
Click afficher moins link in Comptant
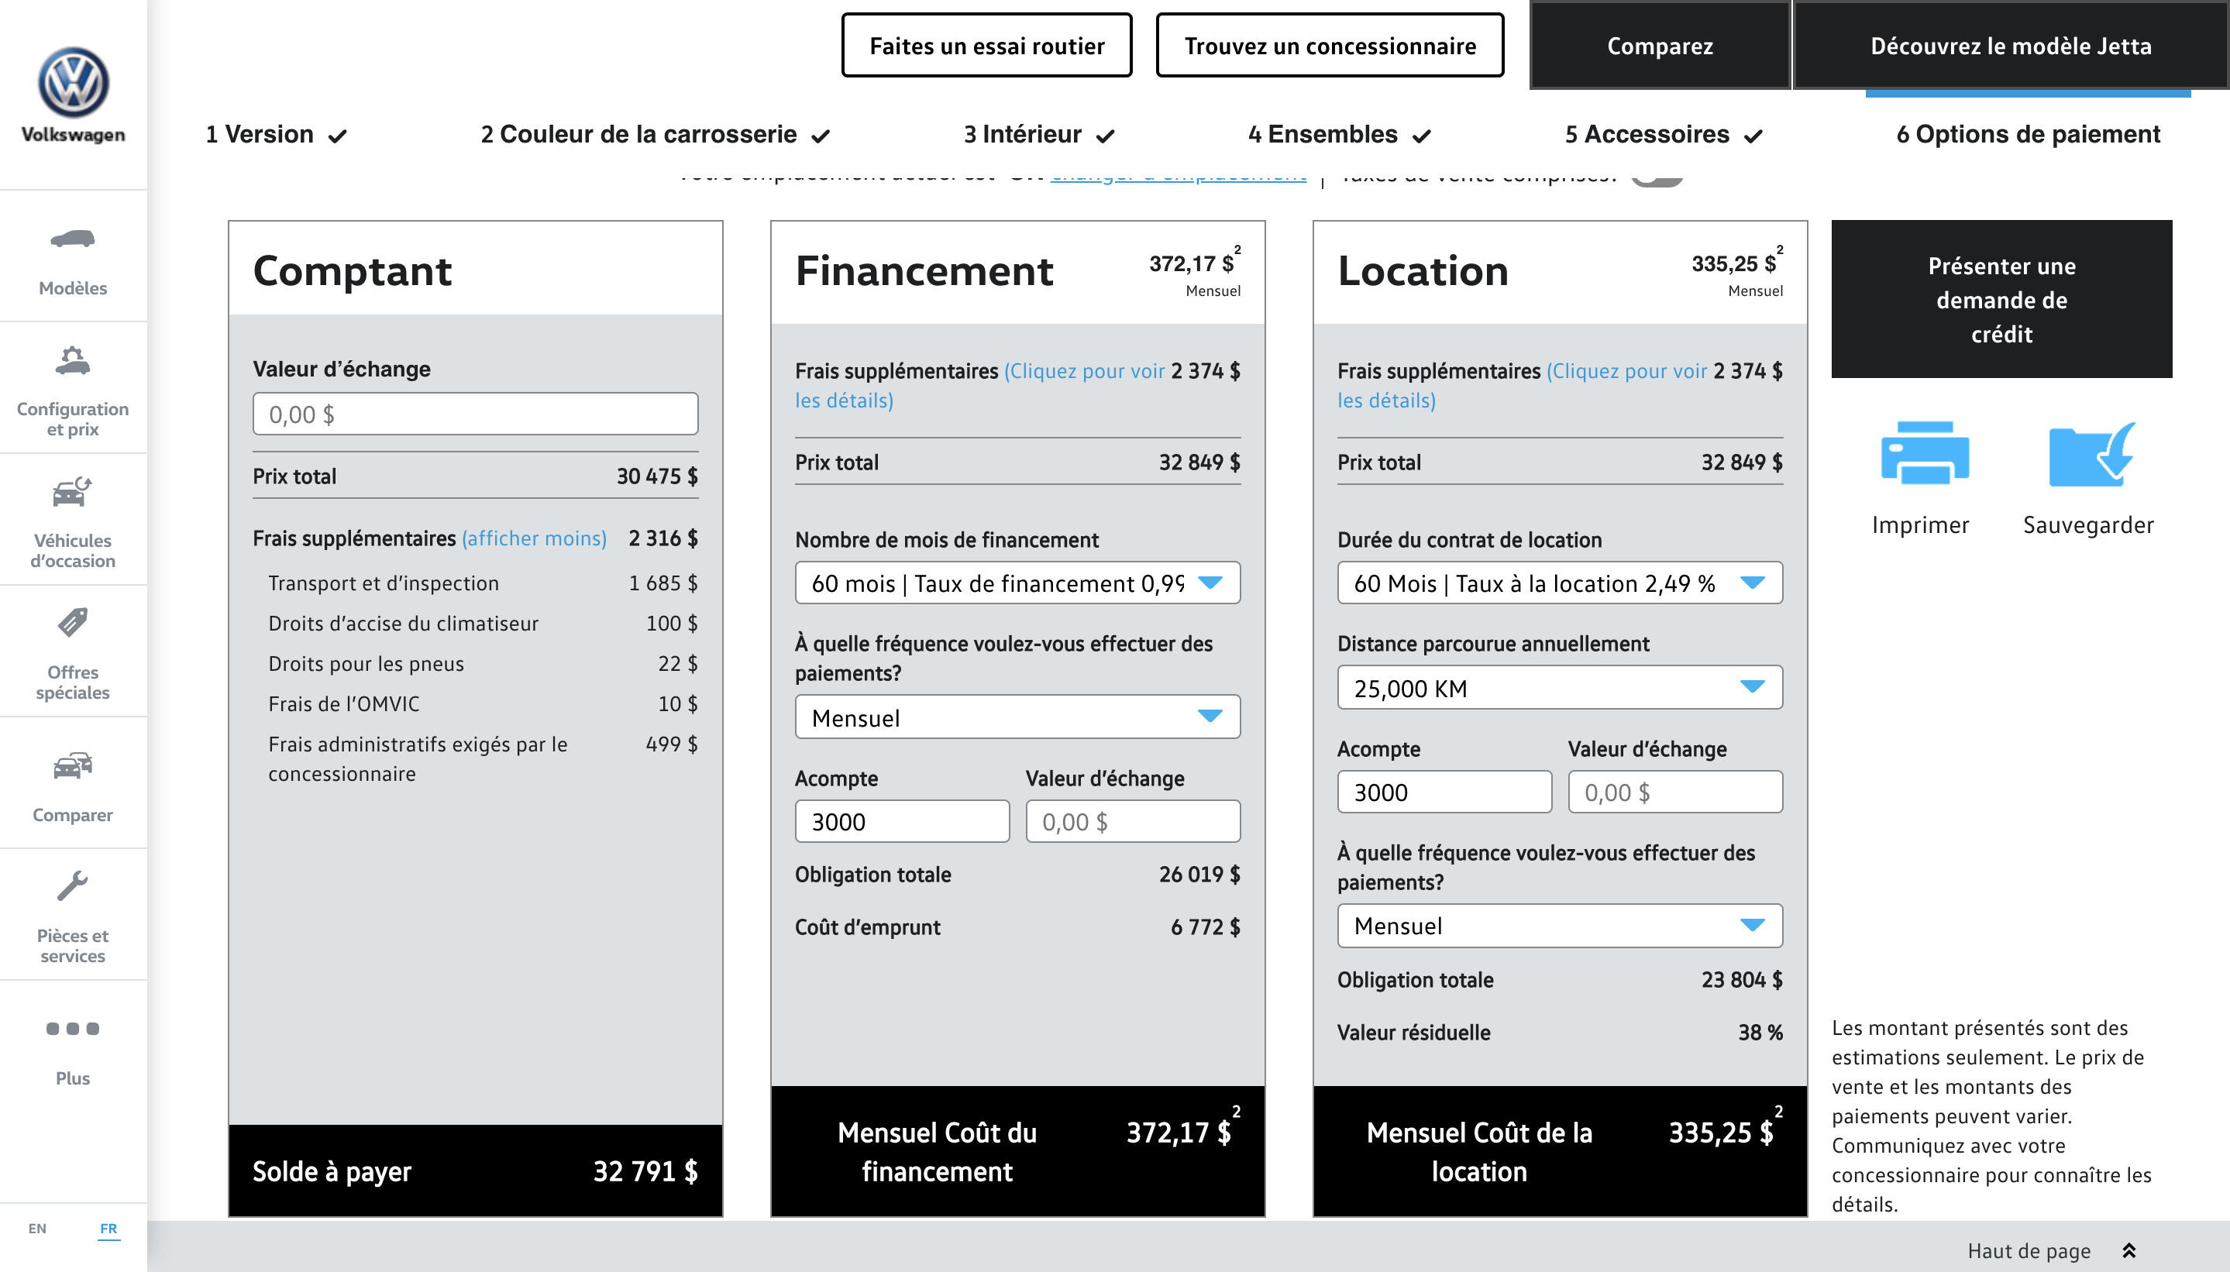coord(534,538)
